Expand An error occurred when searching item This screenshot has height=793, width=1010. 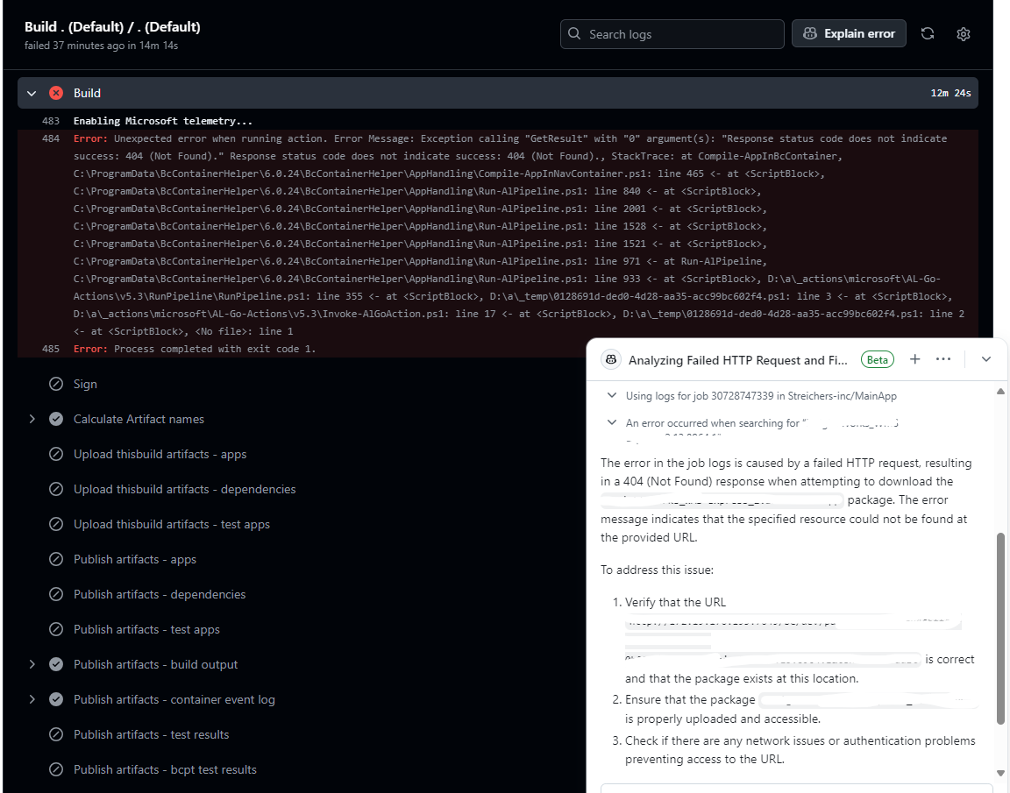coord(612,422)
